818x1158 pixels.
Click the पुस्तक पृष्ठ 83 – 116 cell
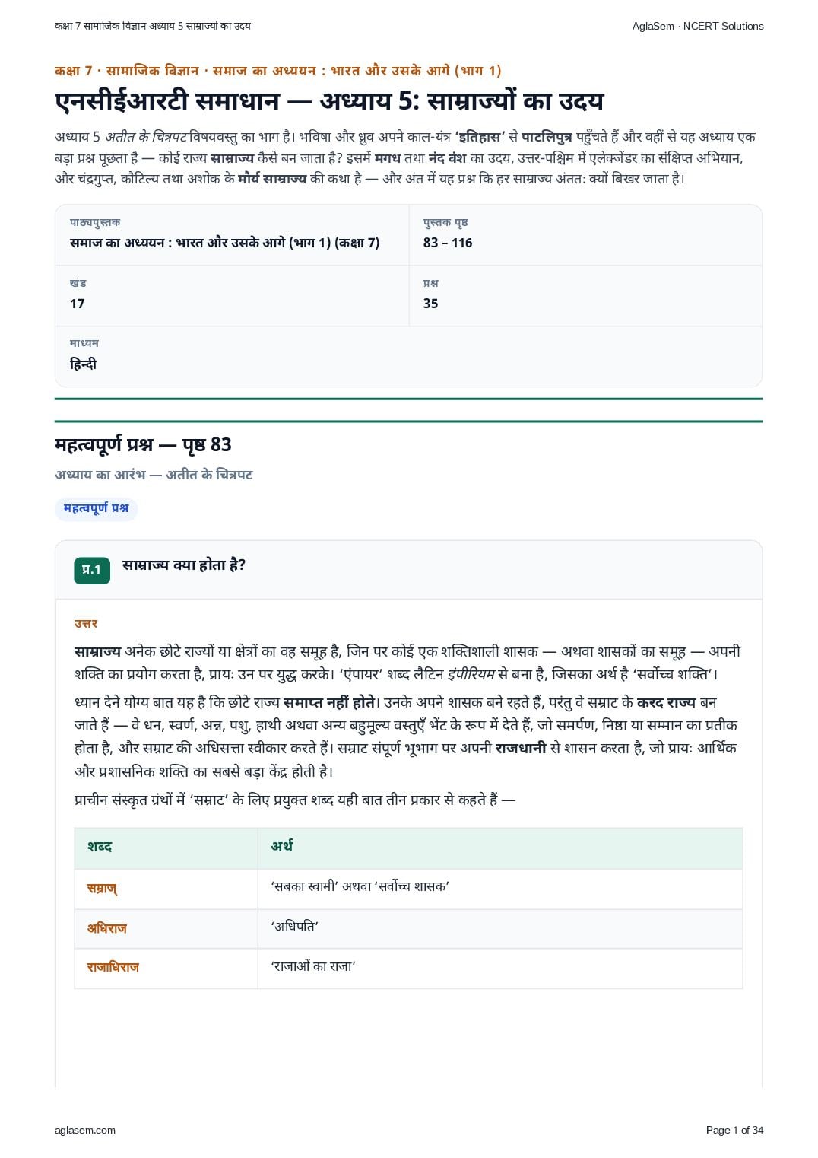[x=585, y=235]
